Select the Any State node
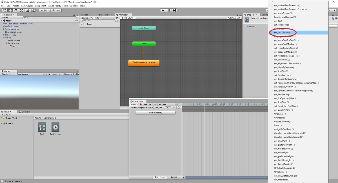The image size is (338, 183). pyautogui.click(x=144, y=28)
